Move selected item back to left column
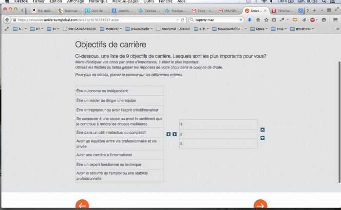341x210 pixels. [x=169, y=134]
